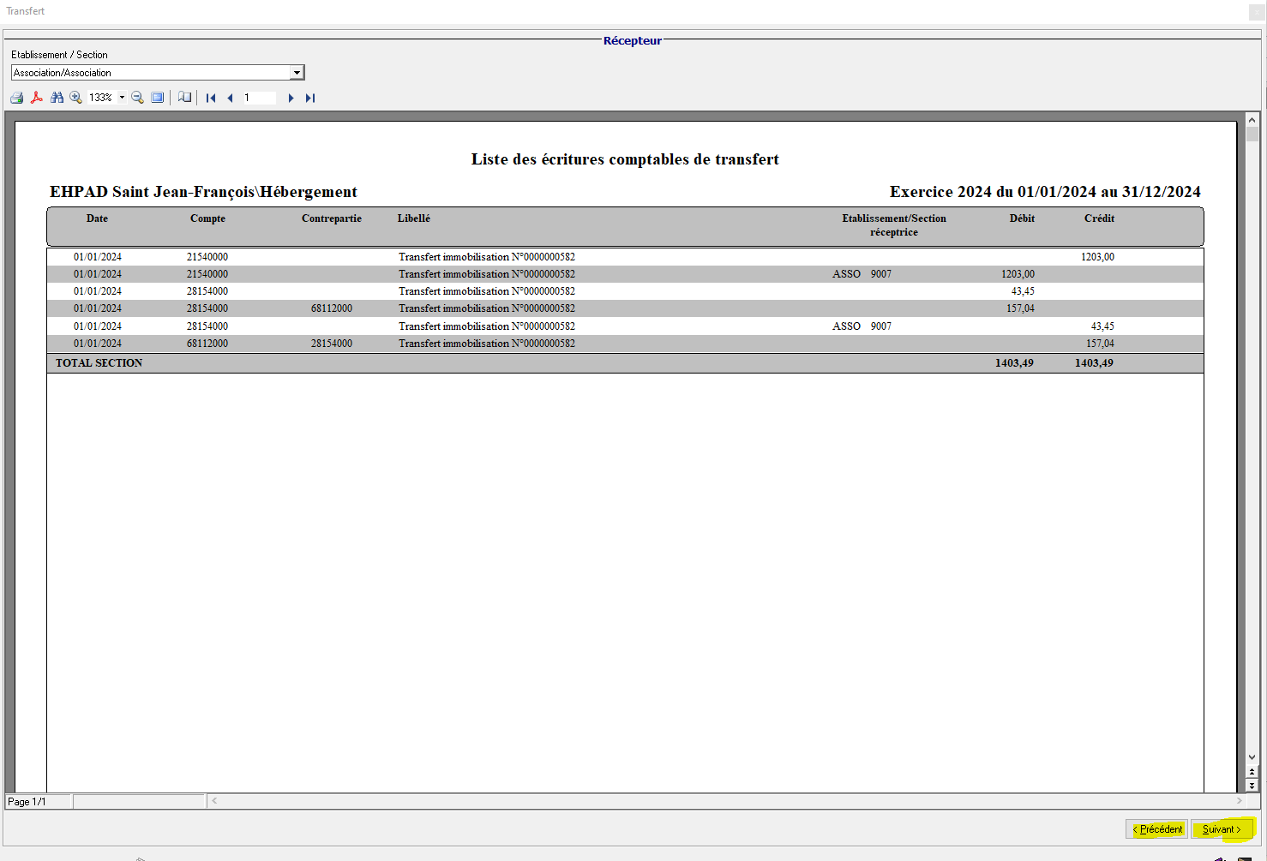Click contrepartie 28154000 cell
The image size is (1267, 861).
coord(332,344)
